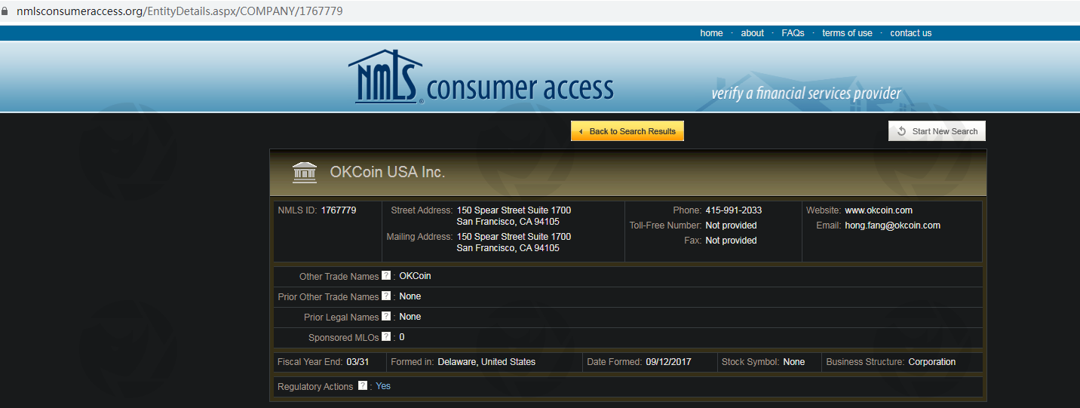The width and height of the screenshot is (1080, 408).
Task: Click the bank building icon beside OKCoin USA Inc.
Action: pos(305,173)
